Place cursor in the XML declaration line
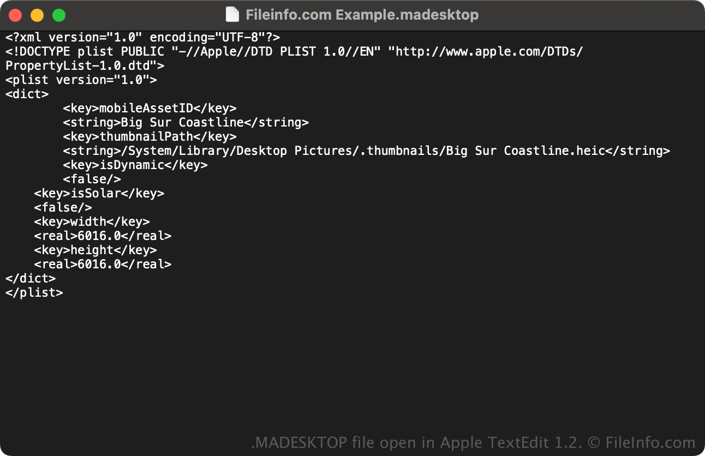This screenshot has width=705, height=456. click(x=142, y=38)
